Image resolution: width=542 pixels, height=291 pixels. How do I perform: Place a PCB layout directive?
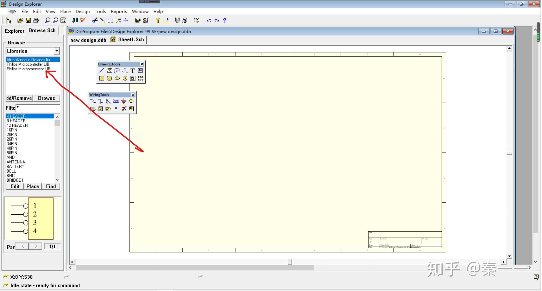[131, 109]
